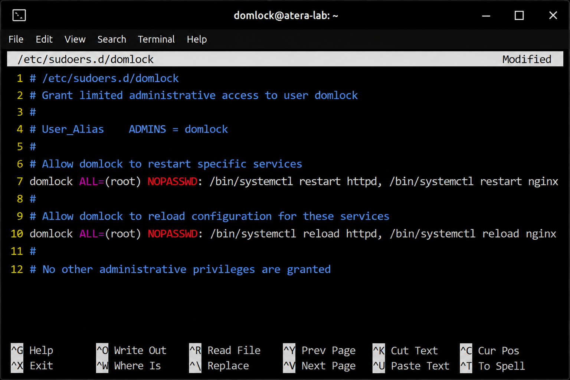Close the terminal window
Image resolution: width=570 pixels, height=380 pixels.
[553, 15]
